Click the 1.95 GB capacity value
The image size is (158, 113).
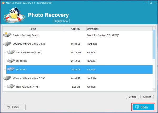tap(76, 87)
